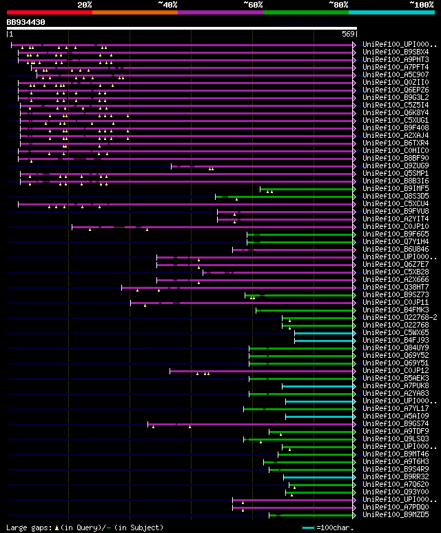Open the UniRef100_C0JP12 hit link
Viewport: 441px width, 533px height.
coord(396,370)
